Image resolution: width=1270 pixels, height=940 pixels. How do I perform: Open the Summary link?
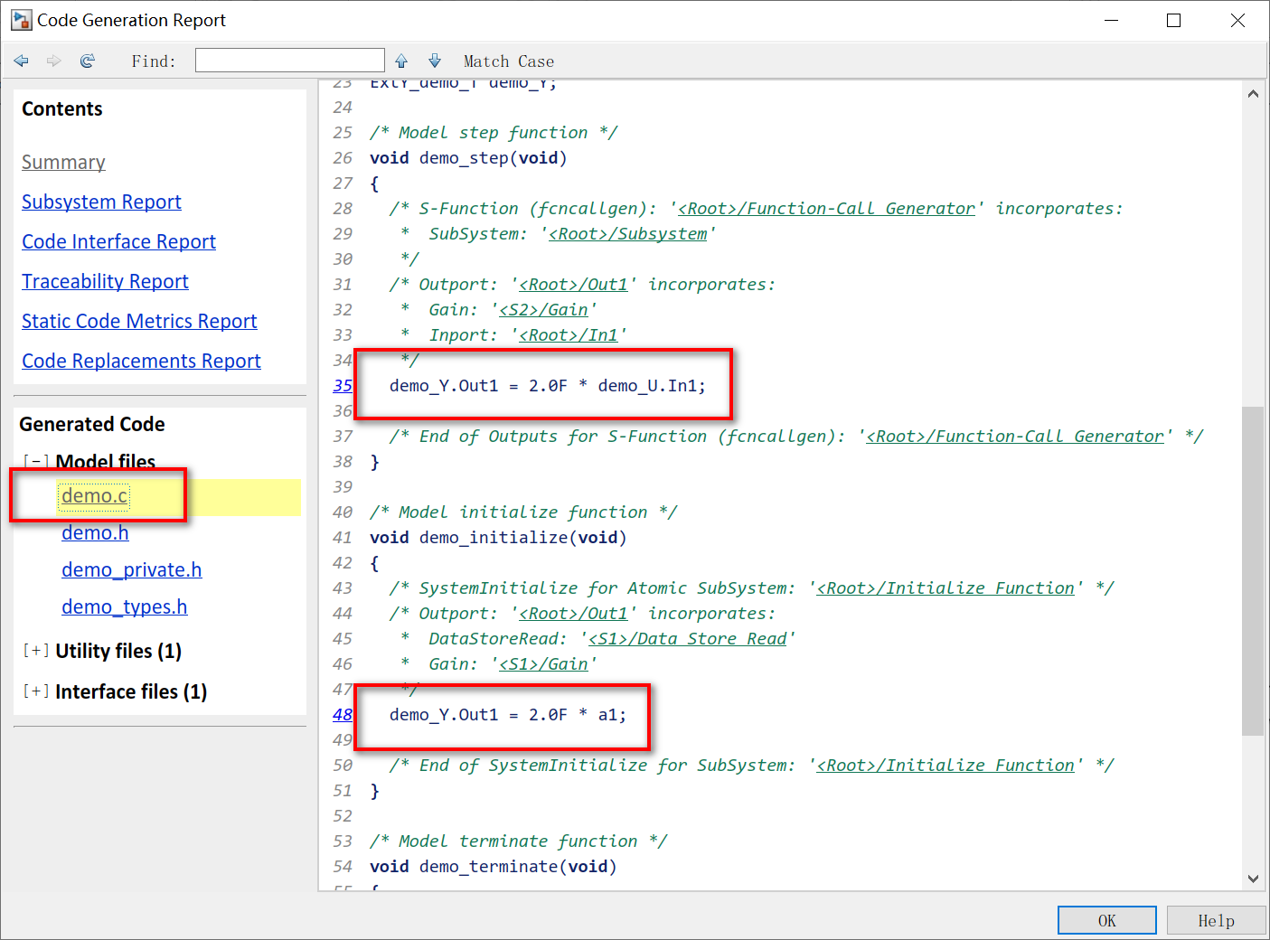pos(63,163)
